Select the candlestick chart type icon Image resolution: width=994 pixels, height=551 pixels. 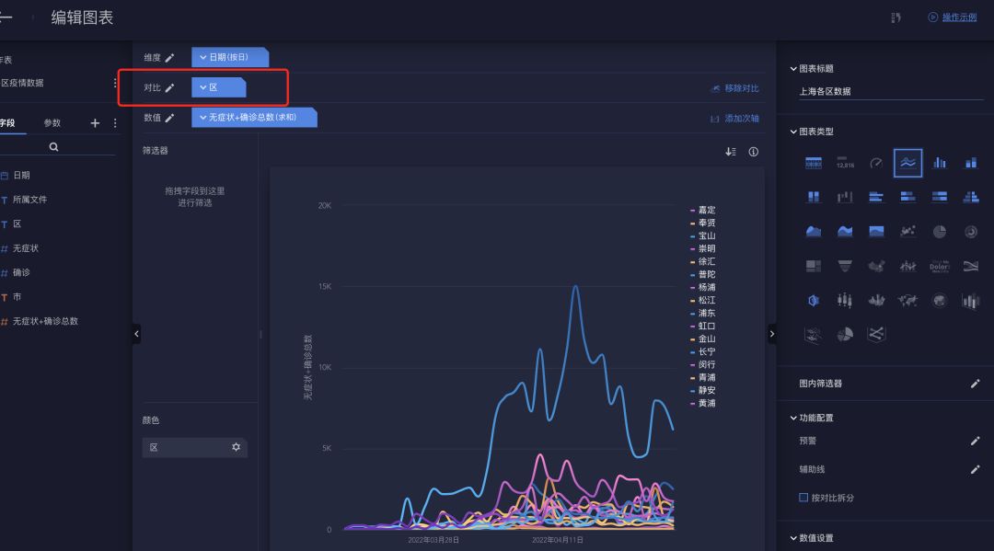tap(844, 300)
